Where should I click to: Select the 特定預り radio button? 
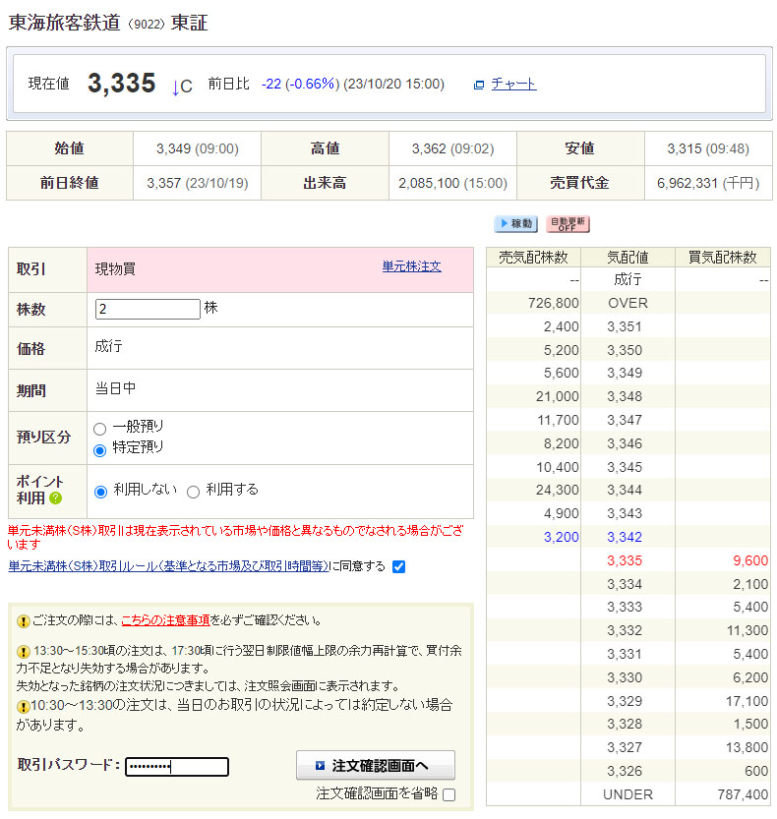[x=99, y=449]
